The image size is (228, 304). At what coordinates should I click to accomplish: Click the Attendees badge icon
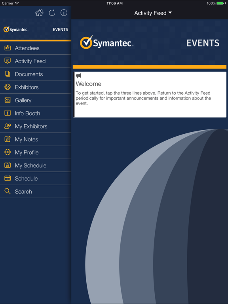pyautogui.click(x=8, y=48)
